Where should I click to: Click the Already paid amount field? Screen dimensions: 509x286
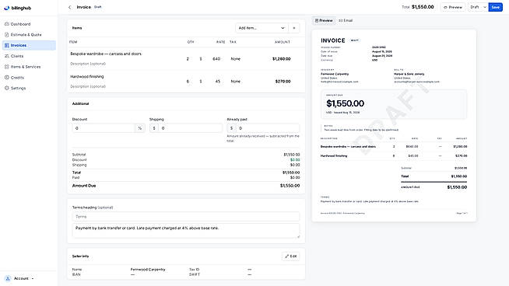(268, 128)
